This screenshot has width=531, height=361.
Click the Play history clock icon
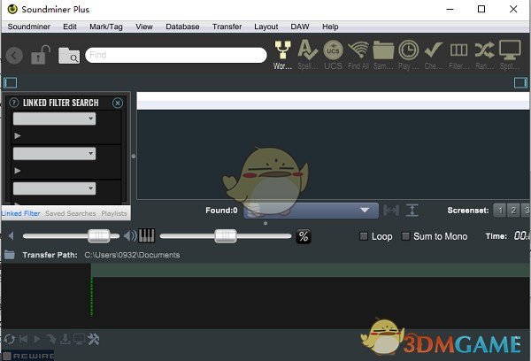pyautogui.click(x=408, y=55)
